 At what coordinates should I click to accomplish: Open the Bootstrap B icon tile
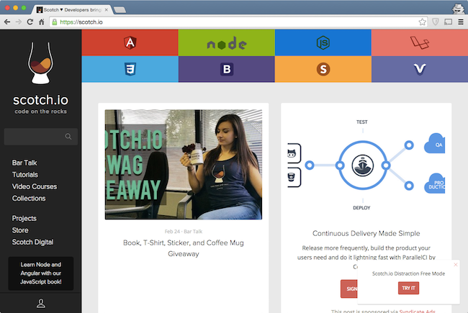pos(226,69)
